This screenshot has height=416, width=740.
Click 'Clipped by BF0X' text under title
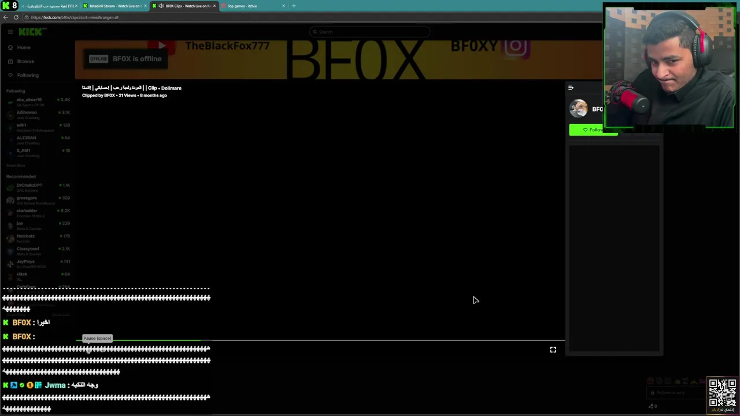[x=98, y=95]
